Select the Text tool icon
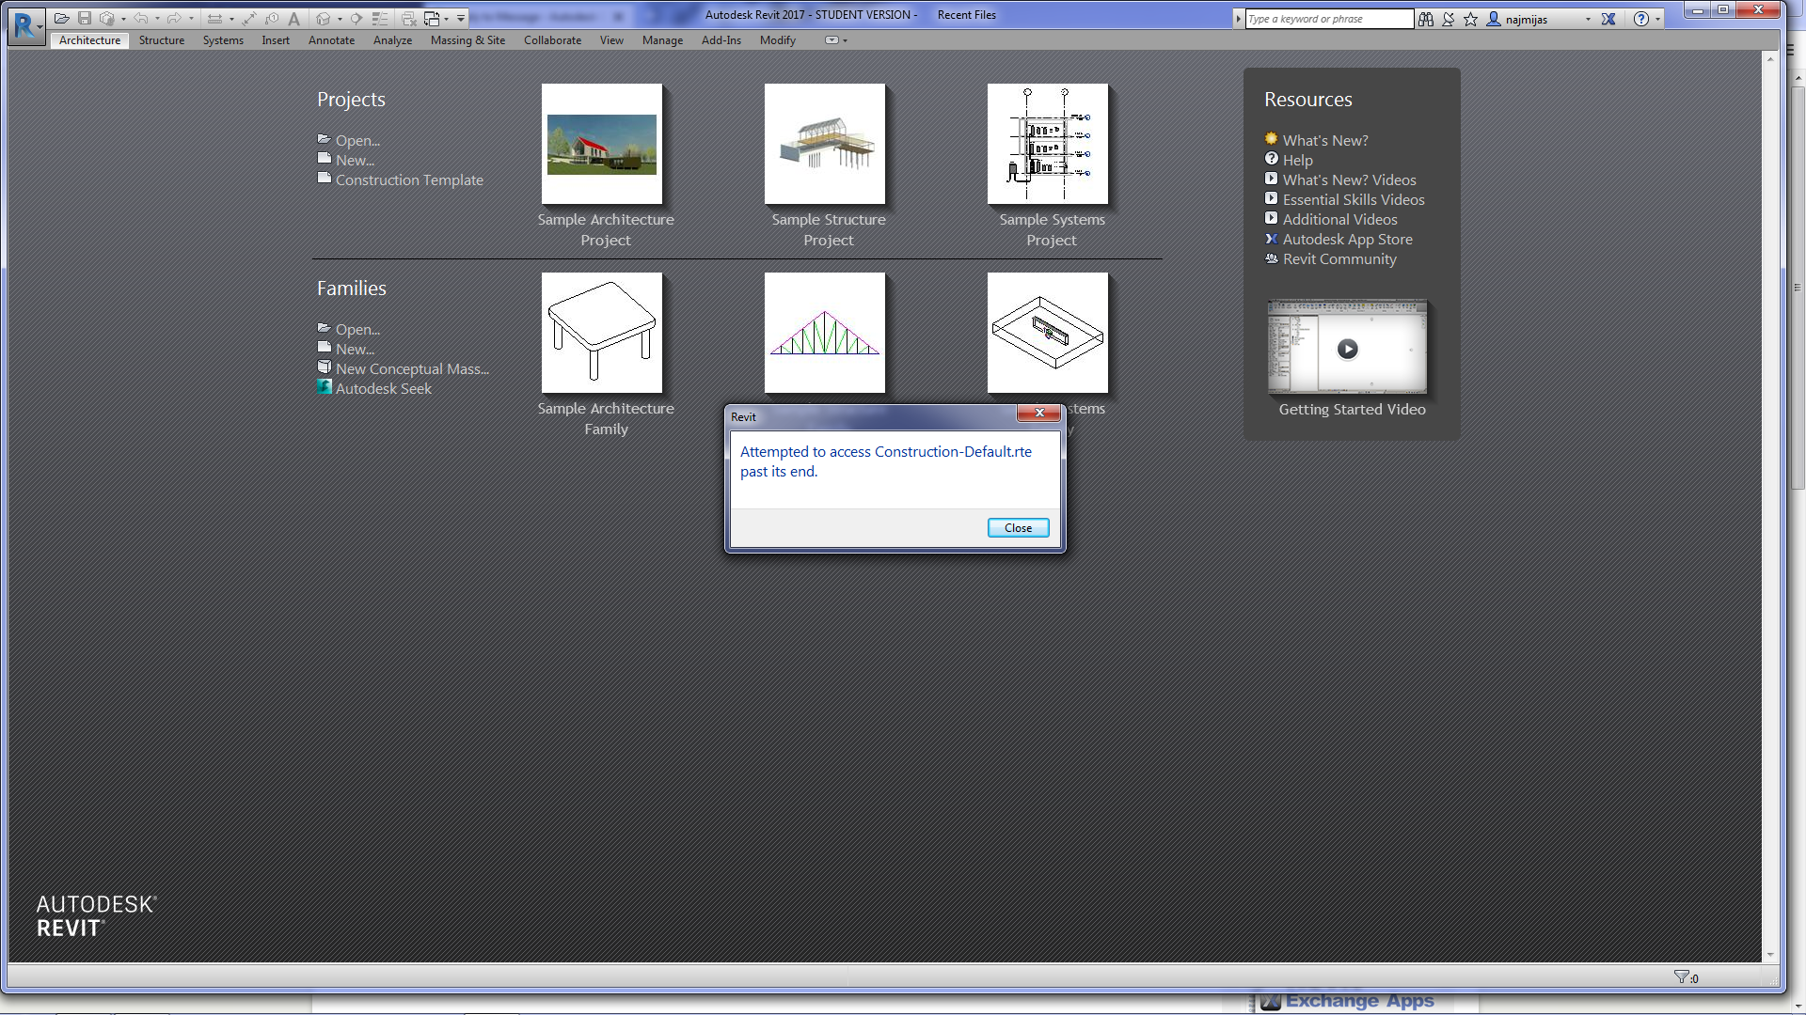Screen dimensions: 1806x1015 point(294,19)
